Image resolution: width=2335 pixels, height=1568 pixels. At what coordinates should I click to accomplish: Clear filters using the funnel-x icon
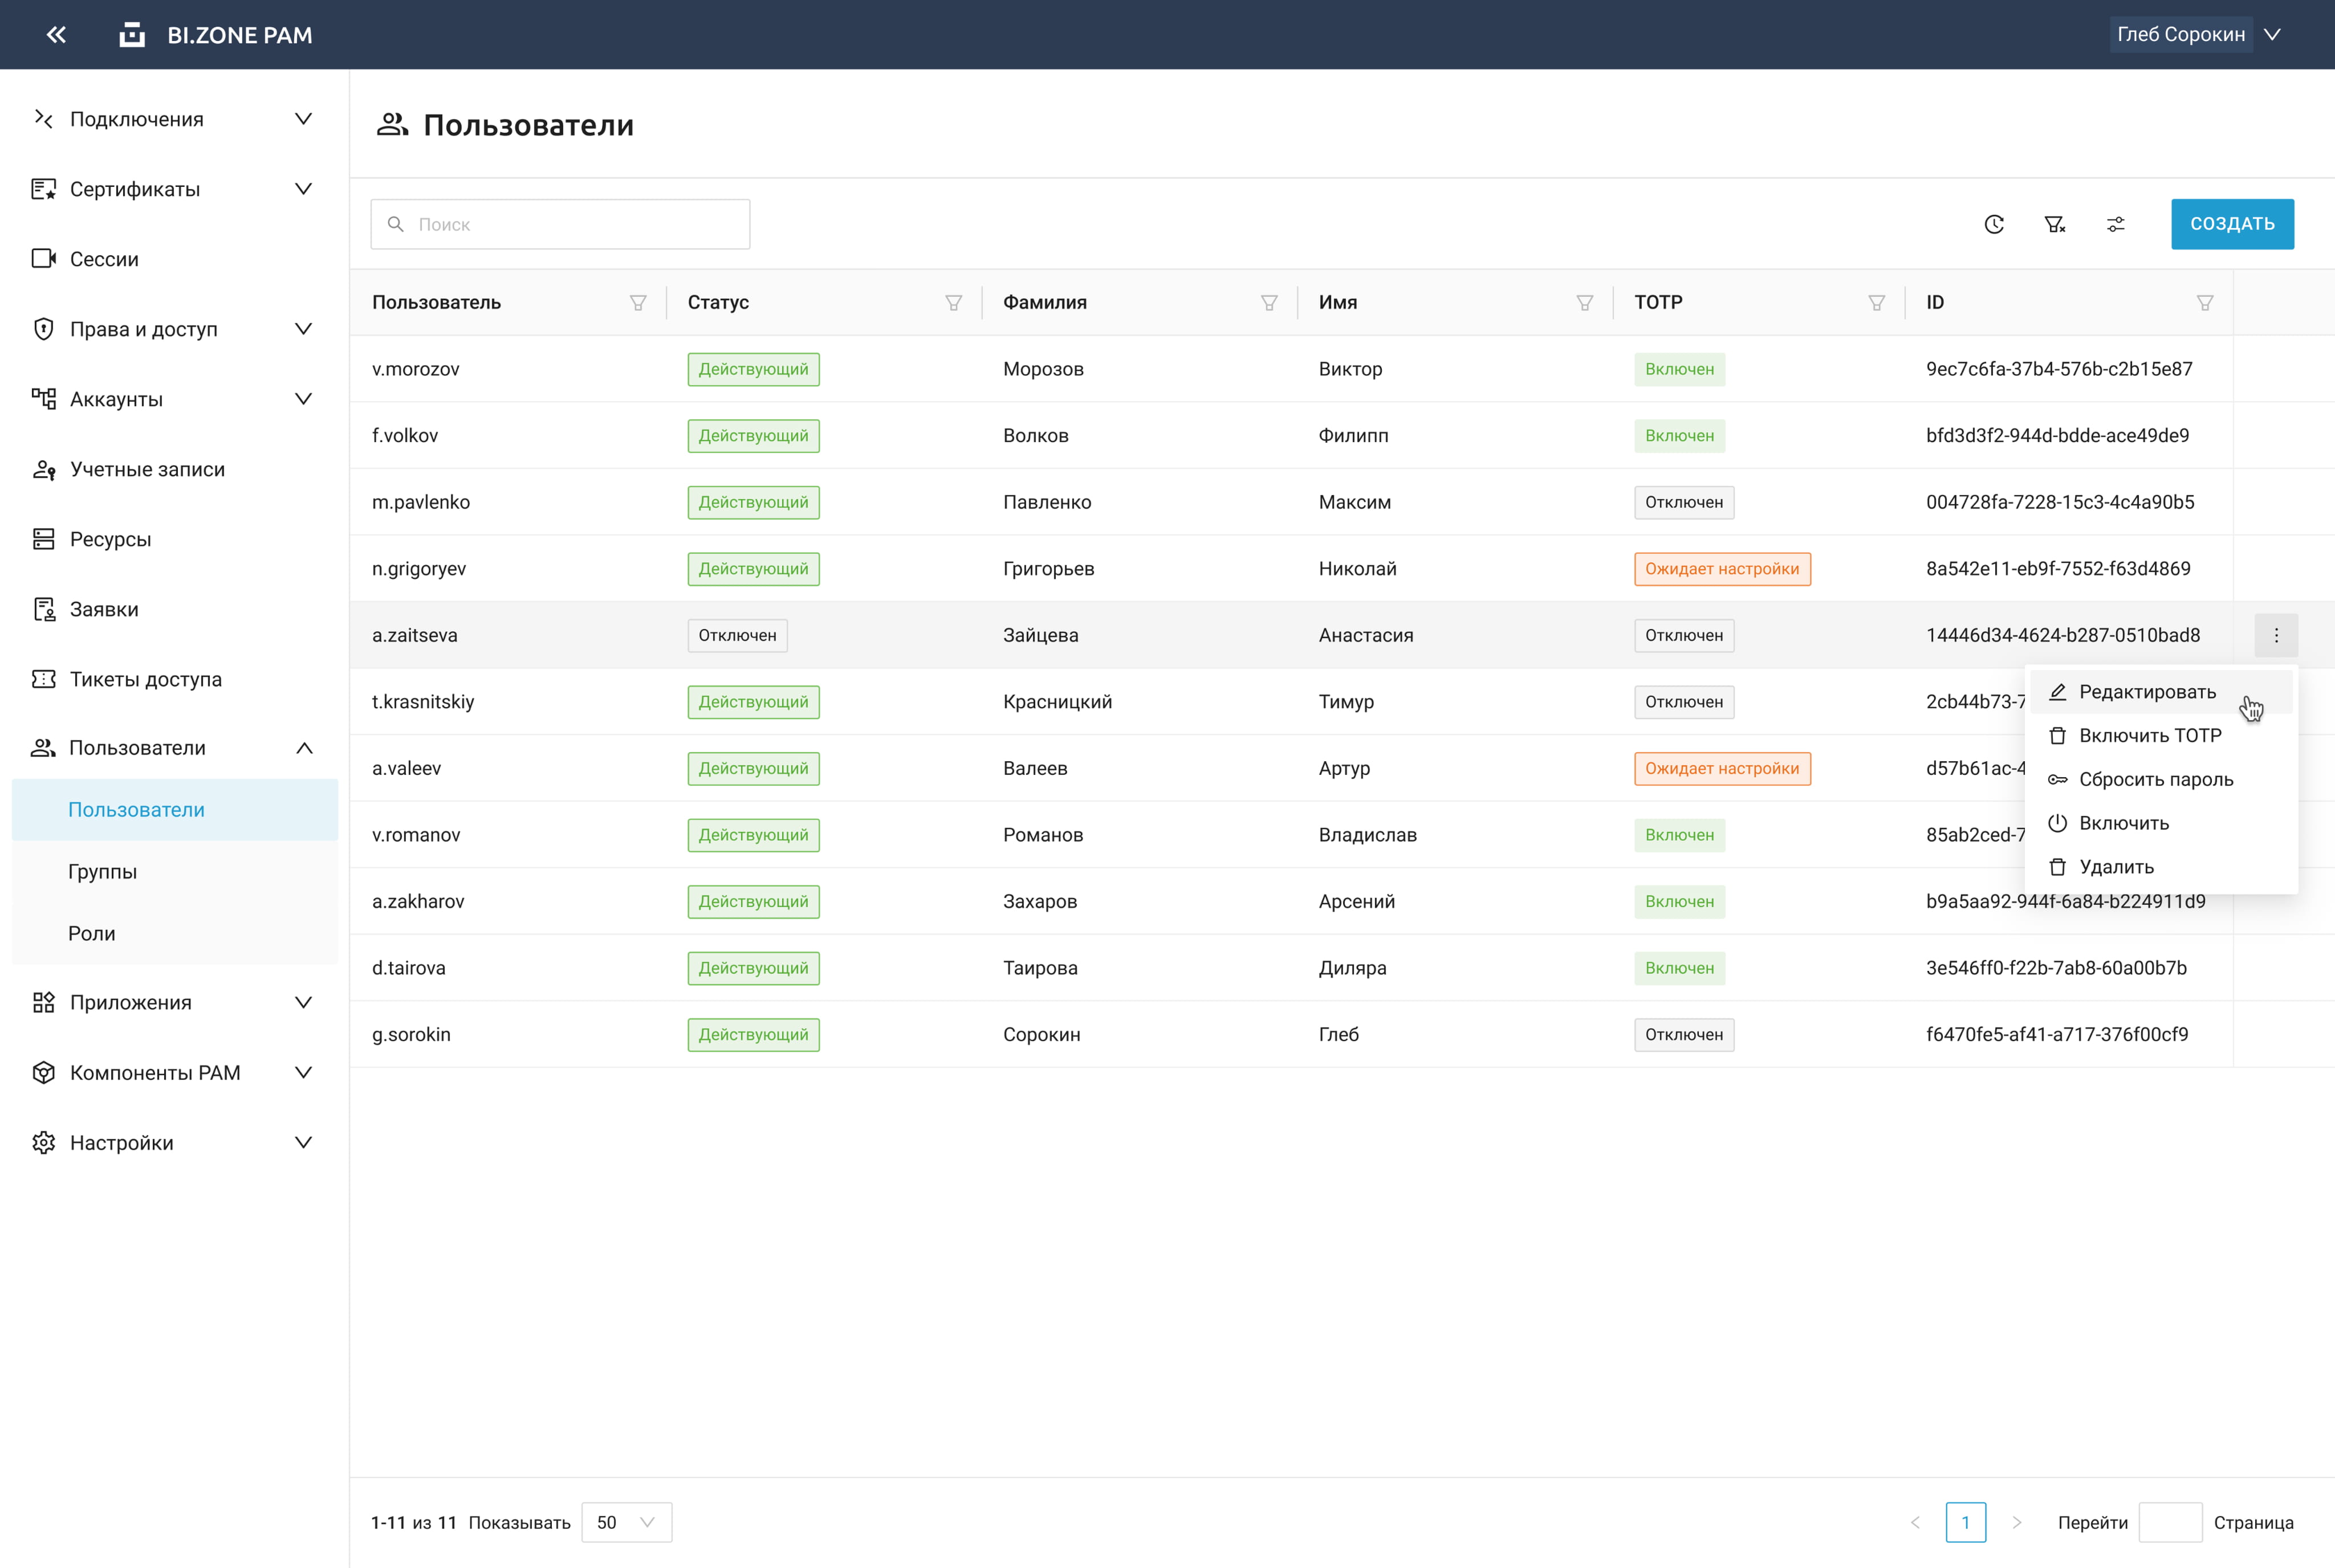[x=2055, y=224]
